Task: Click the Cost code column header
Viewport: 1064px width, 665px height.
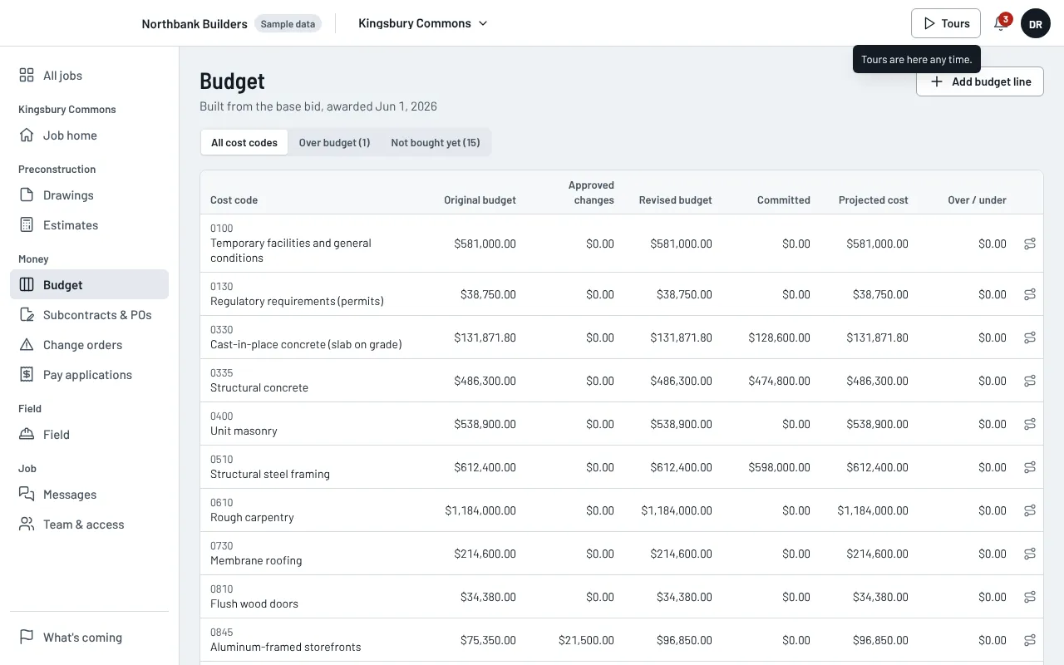Action: (234, 200)
